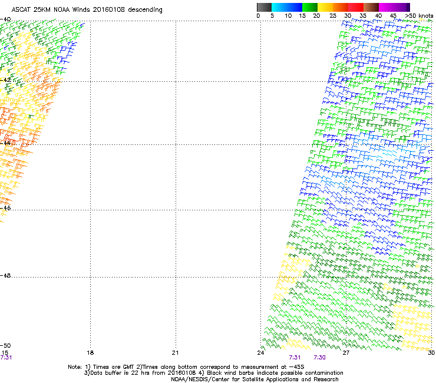Click the '-50' latitude axis label
Screen dimensions: 436x383
point(5,345)
